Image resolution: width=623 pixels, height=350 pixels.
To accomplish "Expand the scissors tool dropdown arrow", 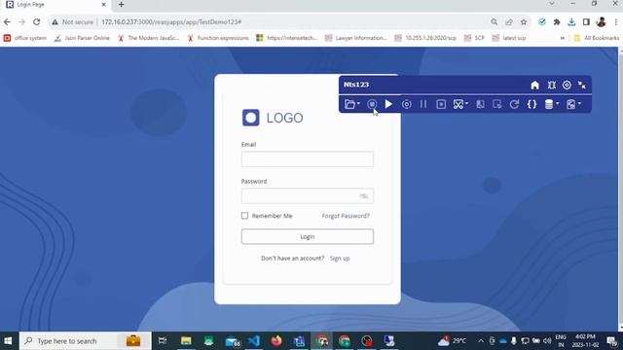I will point(467,104).
